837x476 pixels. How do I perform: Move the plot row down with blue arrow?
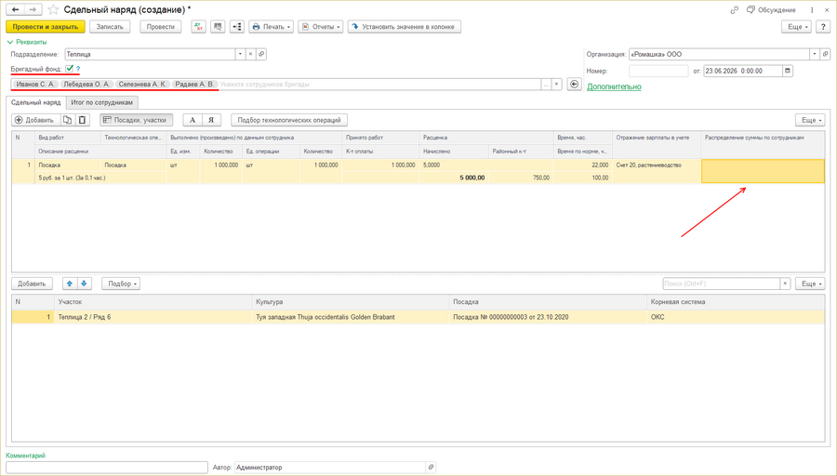[84, 284]
